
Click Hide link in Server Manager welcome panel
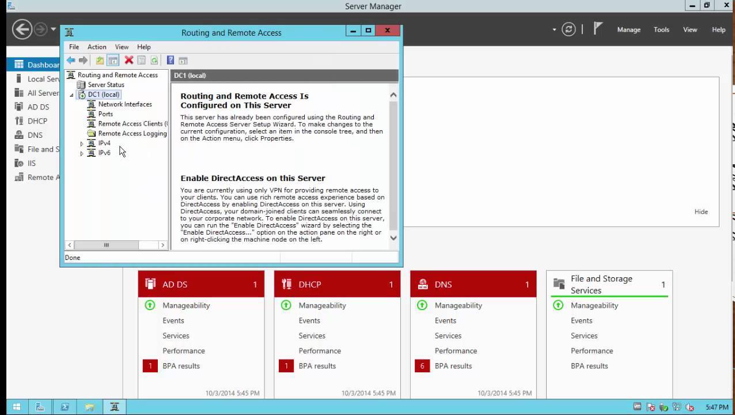701,212
